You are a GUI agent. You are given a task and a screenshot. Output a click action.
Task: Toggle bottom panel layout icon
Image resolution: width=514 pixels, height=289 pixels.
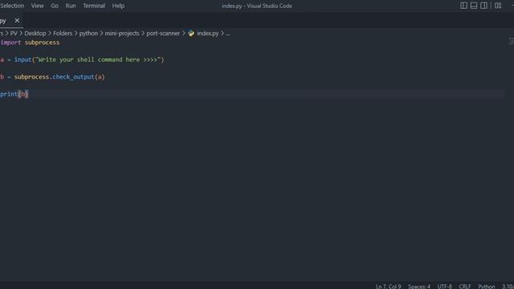(x=474, y=6)
